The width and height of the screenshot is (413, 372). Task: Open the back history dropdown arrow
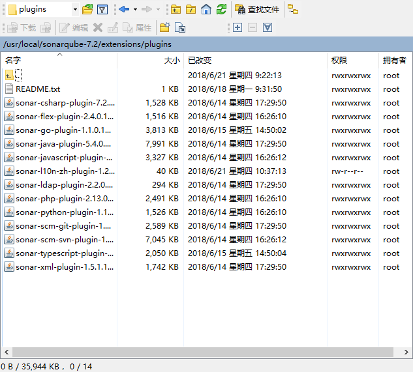coord(136,10)
